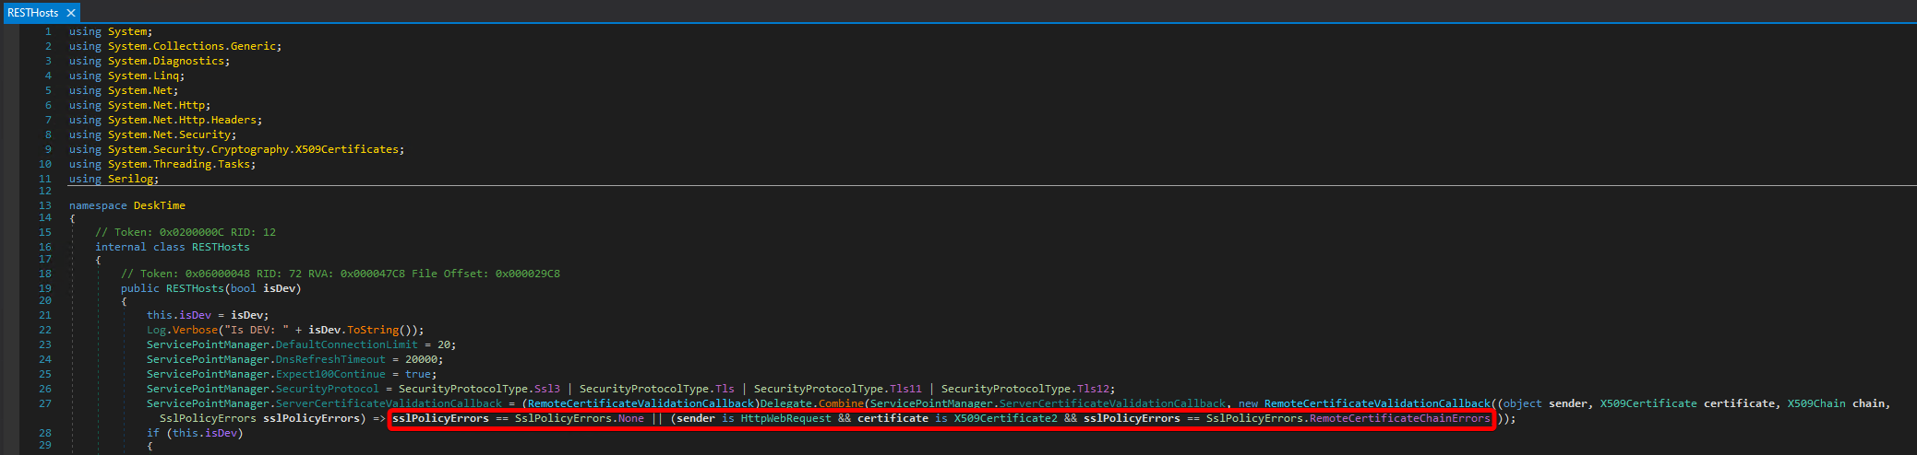Click the Serilog namespace on line 11
1917x455 pixels.
pyautogui.click(x=130, y=179)
